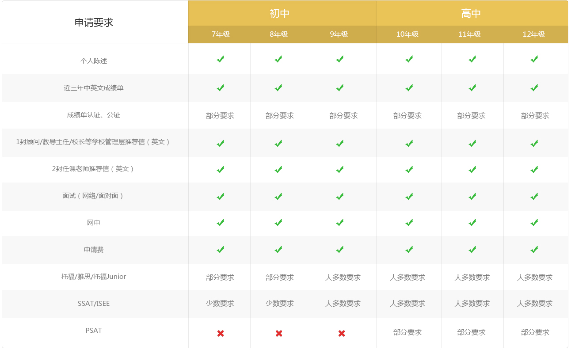Click 少数要求 in SSAT/ISEE row under 7年级

tap(220, 304)
